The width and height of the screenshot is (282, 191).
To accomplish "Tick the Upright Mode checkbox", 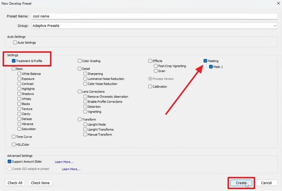I will coord(85,124).
